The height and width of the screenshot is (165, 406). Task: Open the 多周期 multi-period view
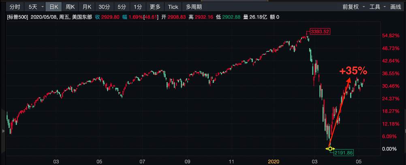coord(194,7)
